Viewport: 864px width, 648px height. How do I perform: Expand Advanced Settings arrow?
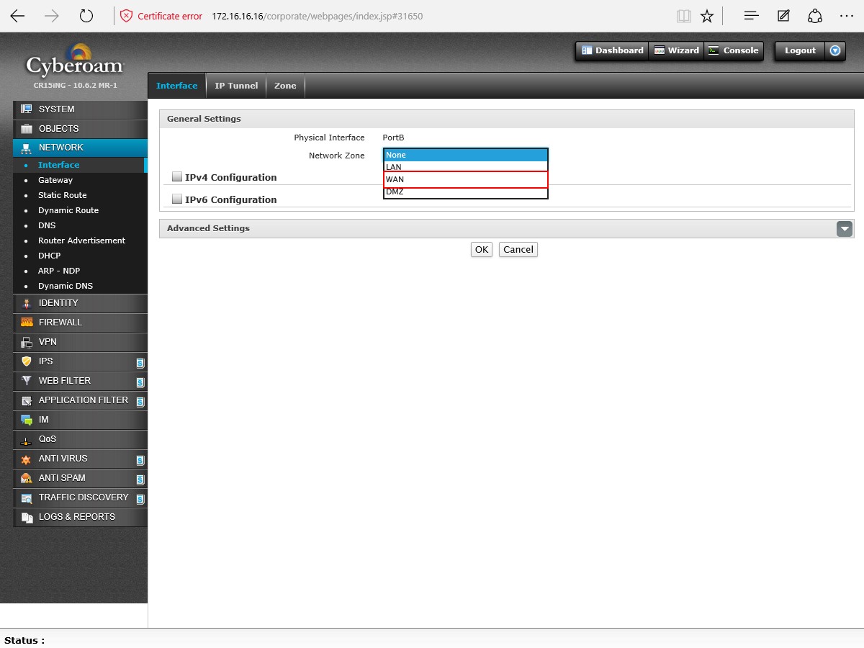(845, 229)
